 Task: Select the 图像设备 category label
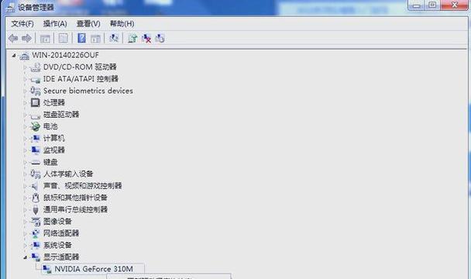57,222
